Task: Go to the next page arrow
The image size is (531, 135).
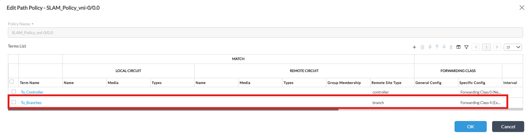Action: click(497, 47)
